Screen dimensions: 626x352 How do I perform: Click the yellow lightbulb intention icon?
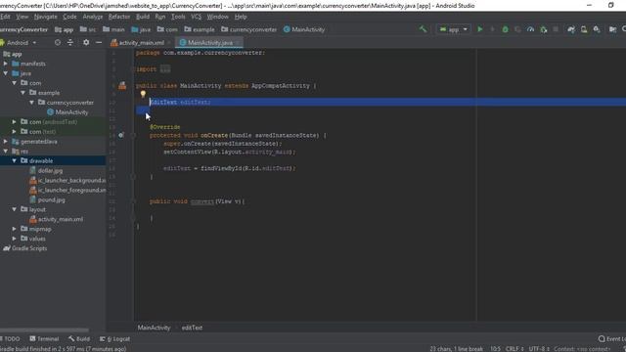143,94
